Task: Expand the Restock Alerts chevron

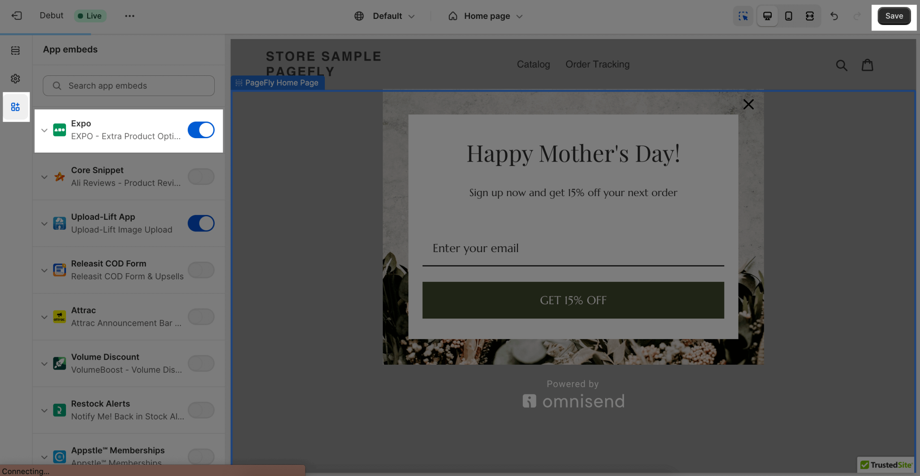Action: 44,410
